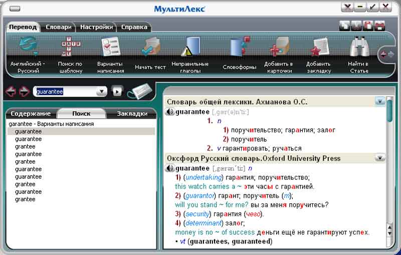The width and height of the screenshot is (401, 255).
Task: Open the Справка tab
Action: click(134, 27)
